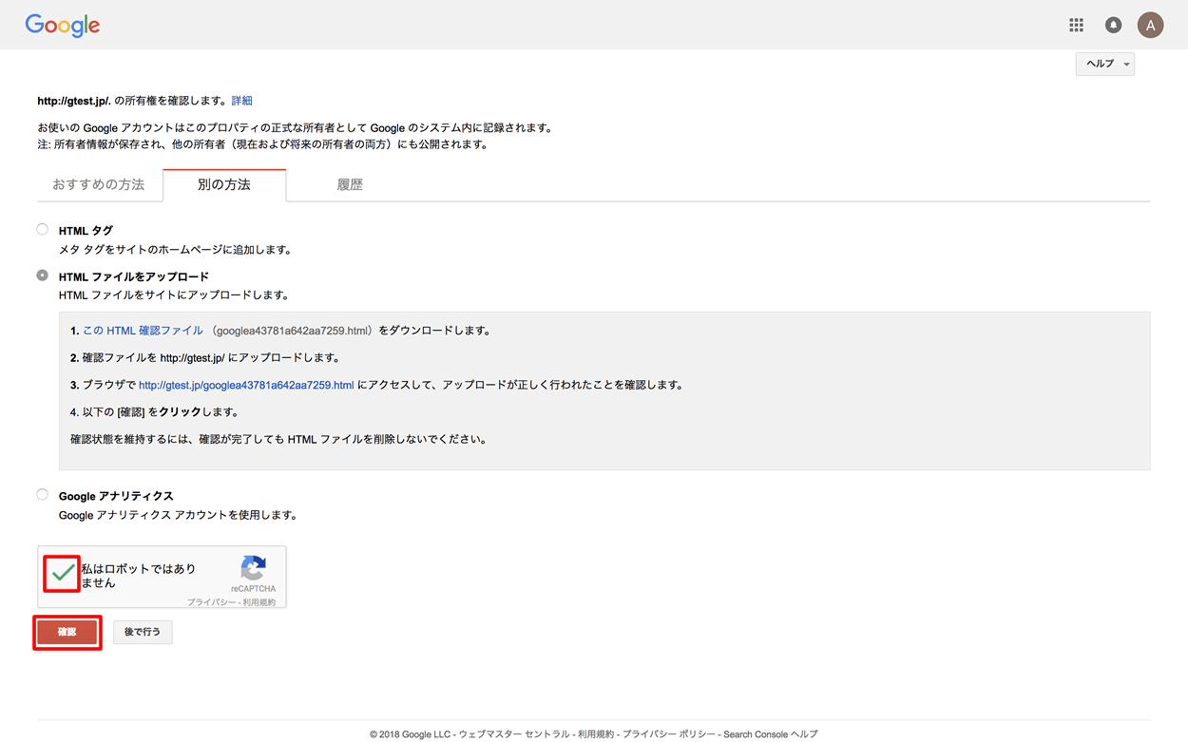Expand the ヘルプ dropdown menu
Screen dimensions: 1188x742
pos(1105,64)
